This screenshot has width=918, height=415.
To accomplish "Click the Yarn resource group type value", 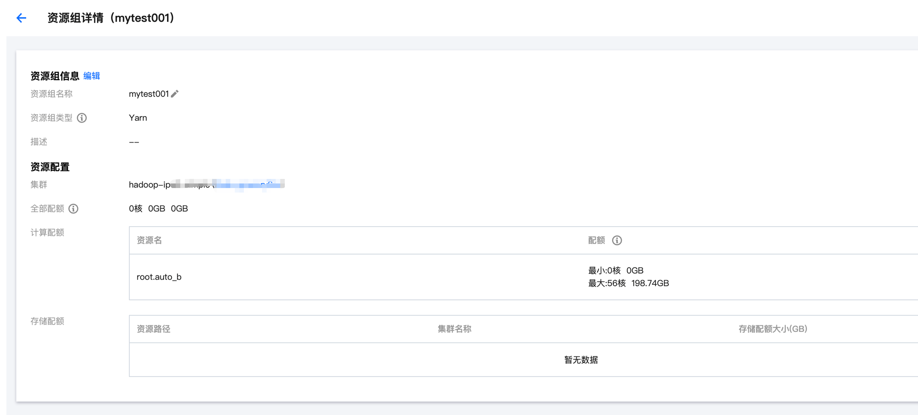I will (138, 118).
